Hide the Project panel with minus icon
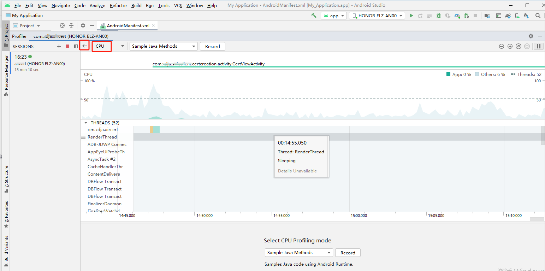This screenshot has width=545, height=271. coord(92,25)
